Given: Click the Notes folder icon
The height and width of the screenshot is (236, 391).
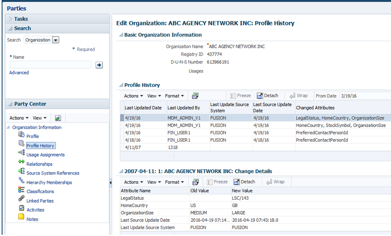Looking at the screenshot, I should pyautogui.click(x=21, y=217).
